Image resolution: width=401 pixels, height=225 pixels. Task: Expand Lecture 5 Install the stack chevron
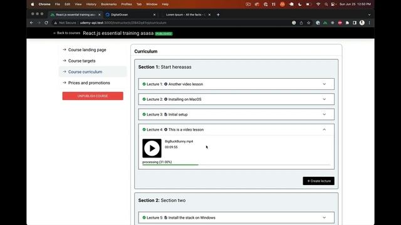pos(324,217)
